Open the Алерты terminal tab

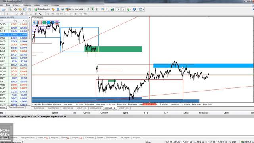54,137
